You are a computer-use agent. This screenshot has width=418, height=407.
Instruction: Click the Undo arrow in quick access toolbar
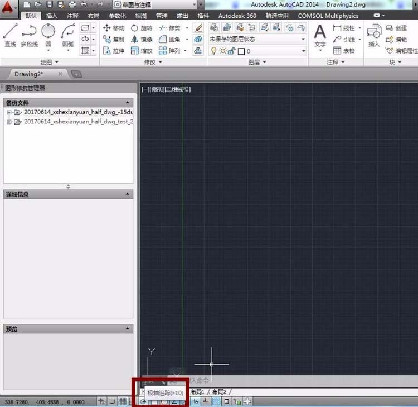[x=84, y=4]
